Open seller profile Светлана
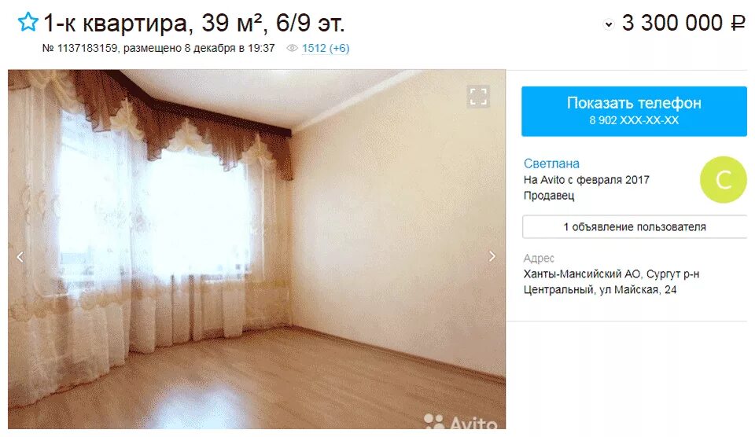 click(551, 163)
